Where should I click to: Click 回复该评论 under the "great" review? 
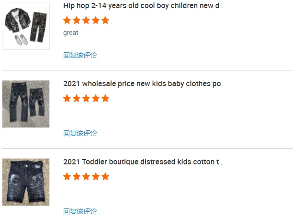tap(80, 55)
